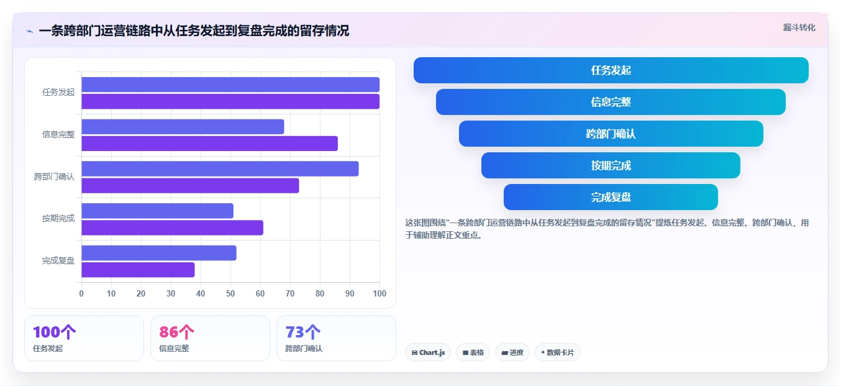Click the 数据卡片 chip
This screenshot has width=841, height=386.
pos(557,352)
